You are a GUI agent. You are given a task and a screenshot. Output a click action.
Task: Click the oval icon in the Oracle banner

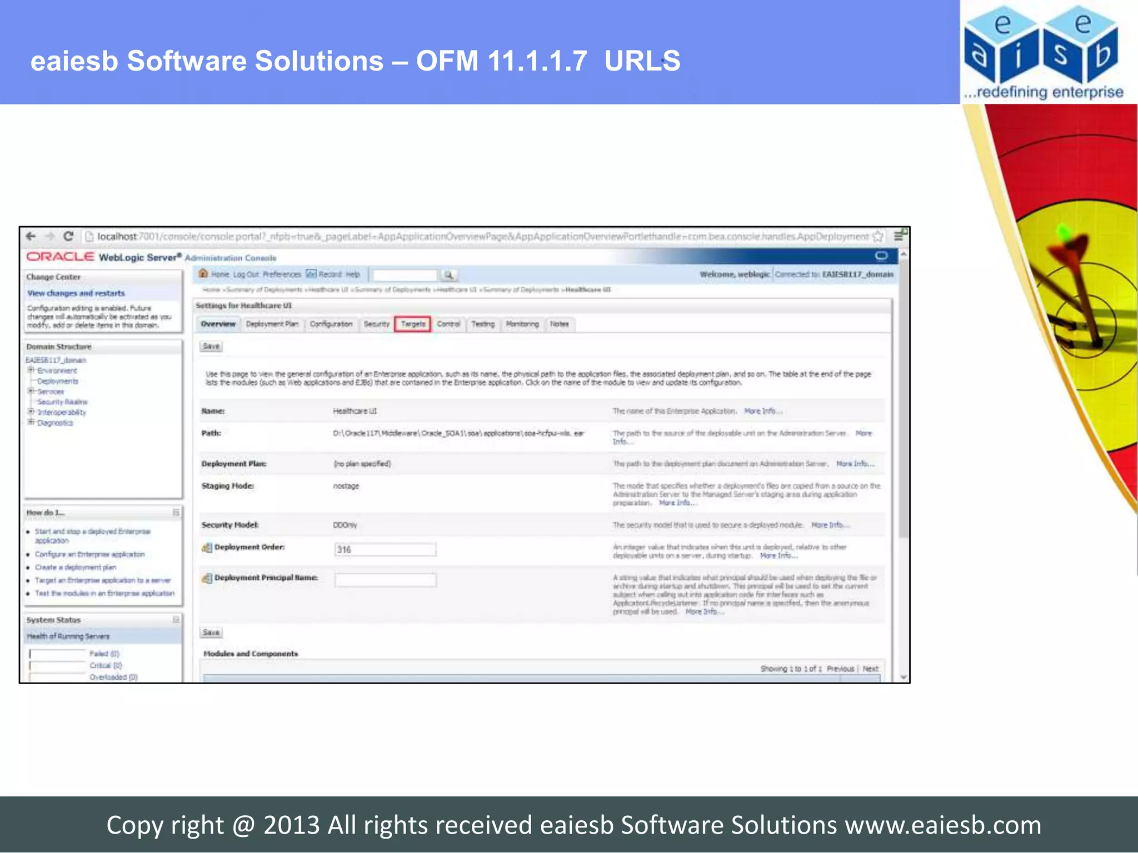point(881,256)
